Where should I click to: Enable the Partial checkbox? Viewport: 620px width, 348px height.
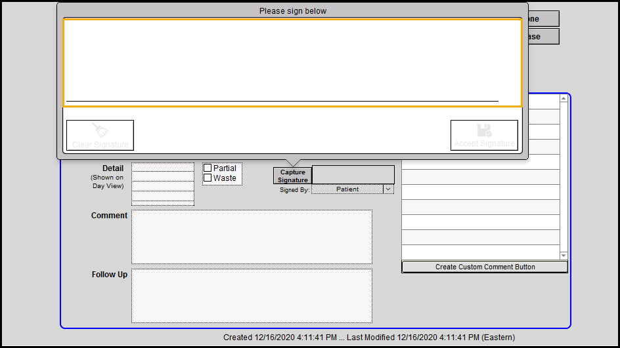[208, 168]
